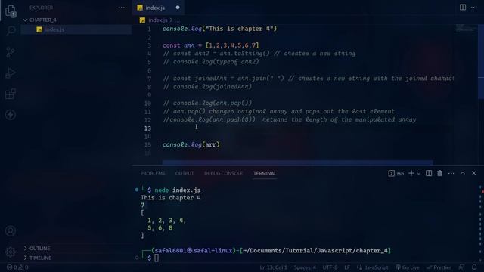Click line 15 console.log(arr)
Viewport: 484px width, 272px height.
[191, 144]
